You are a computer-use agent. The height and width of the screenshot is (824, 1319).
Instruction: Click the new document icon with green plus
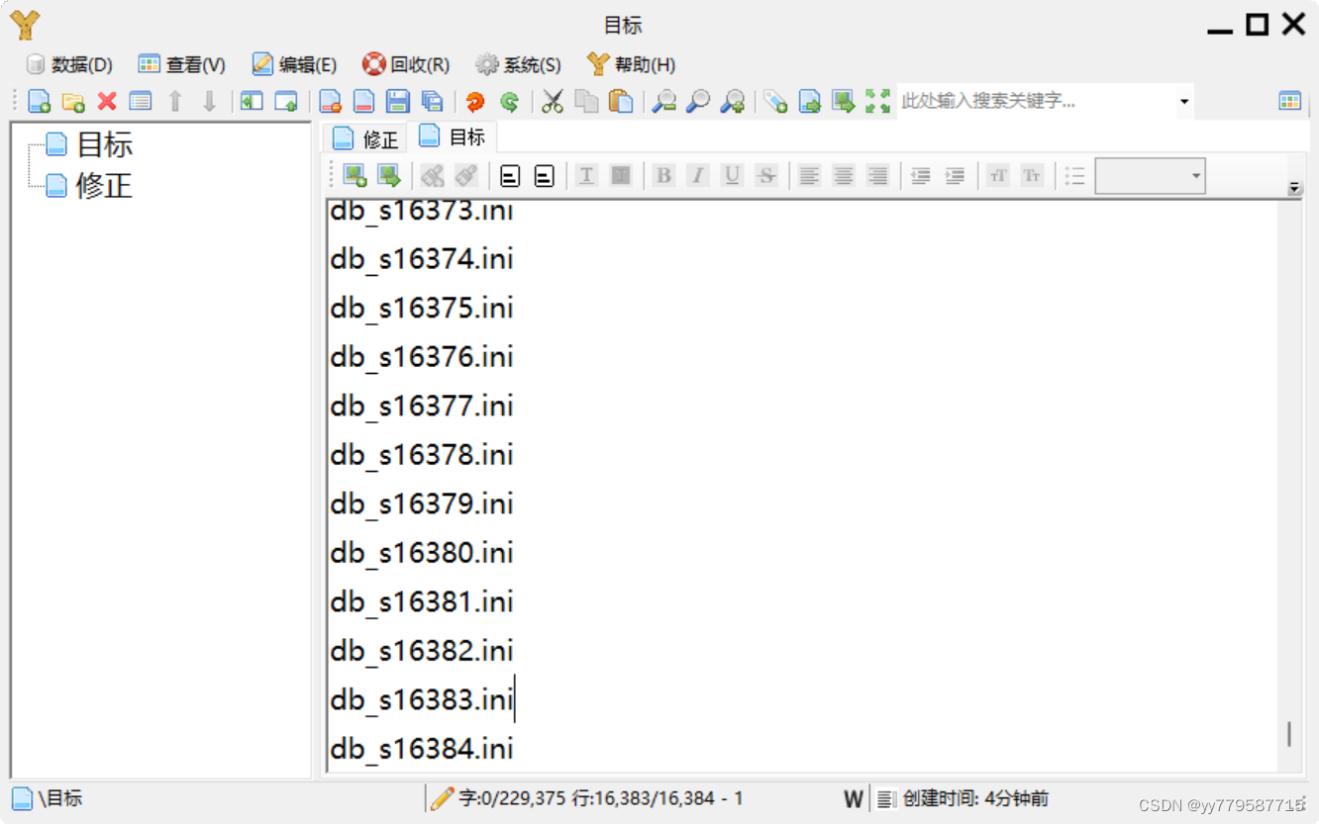pos(40,101)
